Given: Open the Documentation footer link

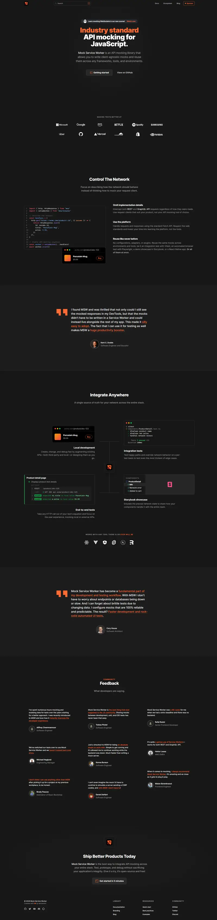Looking at the screenshot, I should pyautogui.click(x=119, y=907).
